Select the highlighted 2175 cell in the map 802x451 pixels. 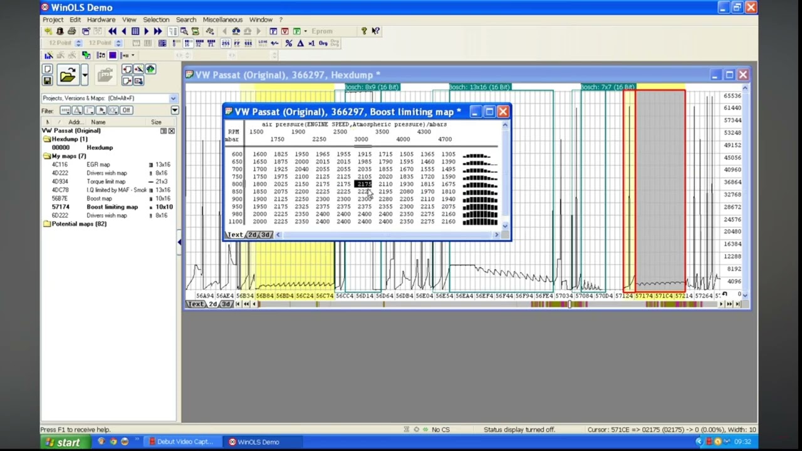364,184
